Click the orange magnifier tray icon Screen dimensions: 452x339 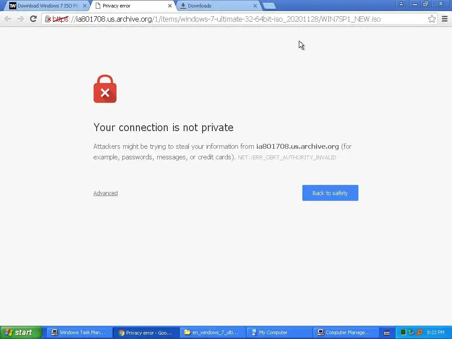point(419,332)
